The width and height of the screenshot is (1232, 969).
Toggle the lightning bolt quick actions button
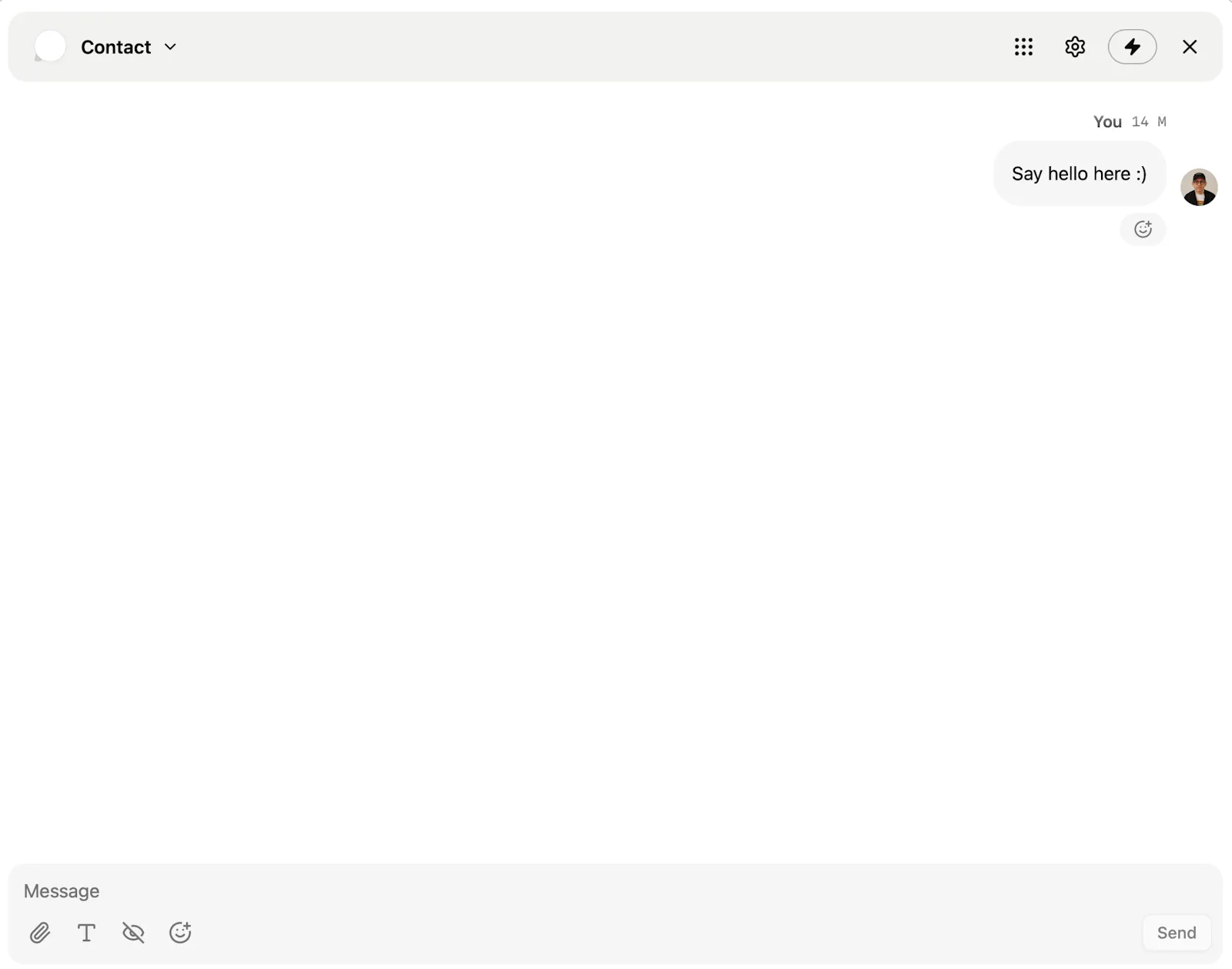tap(1132, 47)
